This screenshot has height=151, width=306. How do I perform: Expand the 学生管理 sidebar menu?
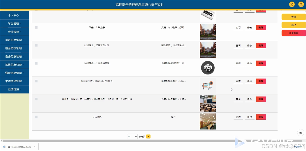pyautogui.click(x=15, y=24)
